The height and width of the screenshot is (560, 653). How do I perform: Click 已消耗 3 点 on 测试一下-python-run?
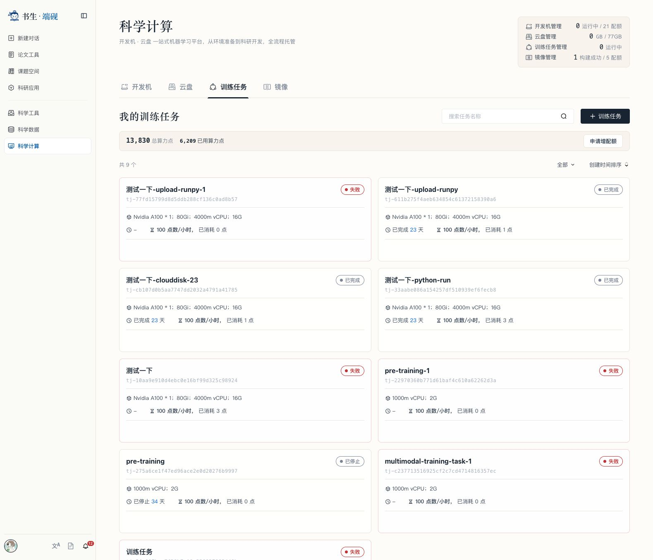(x=499, y=321)
